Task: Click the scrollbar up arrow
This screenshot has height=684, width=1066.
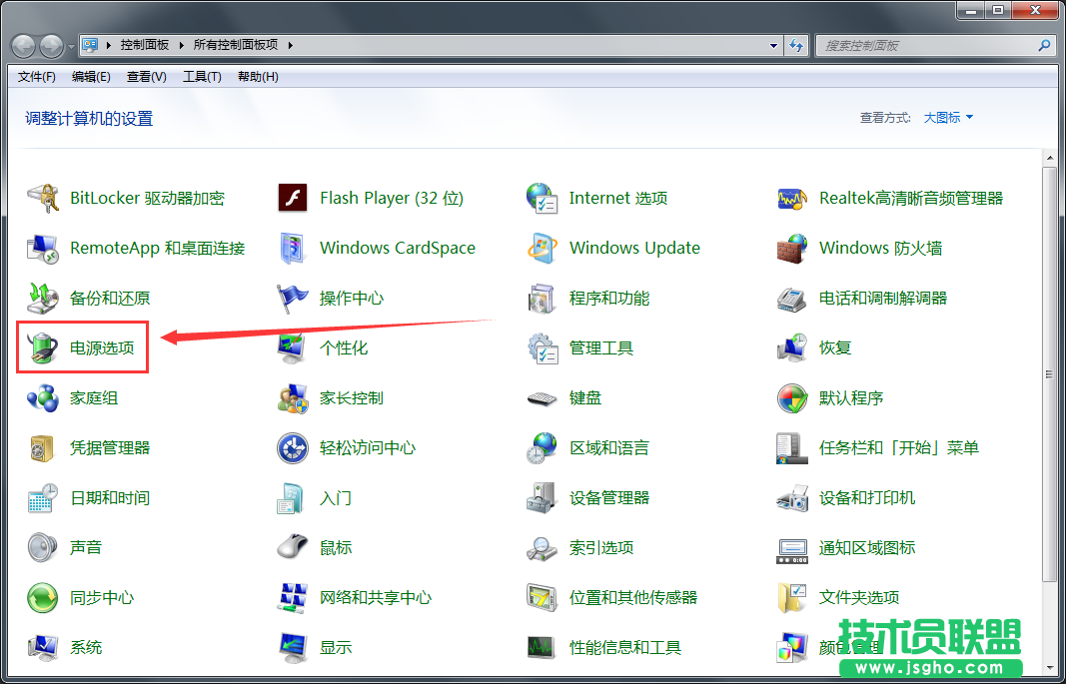Action: [x=1051, y=157]
